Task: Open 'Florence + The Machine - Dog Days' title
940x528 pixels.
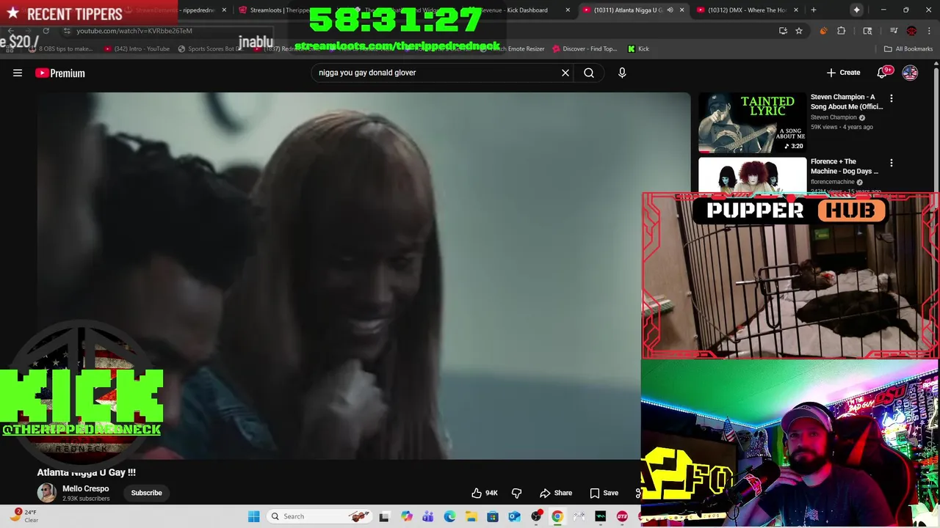Action: [845, 166]
